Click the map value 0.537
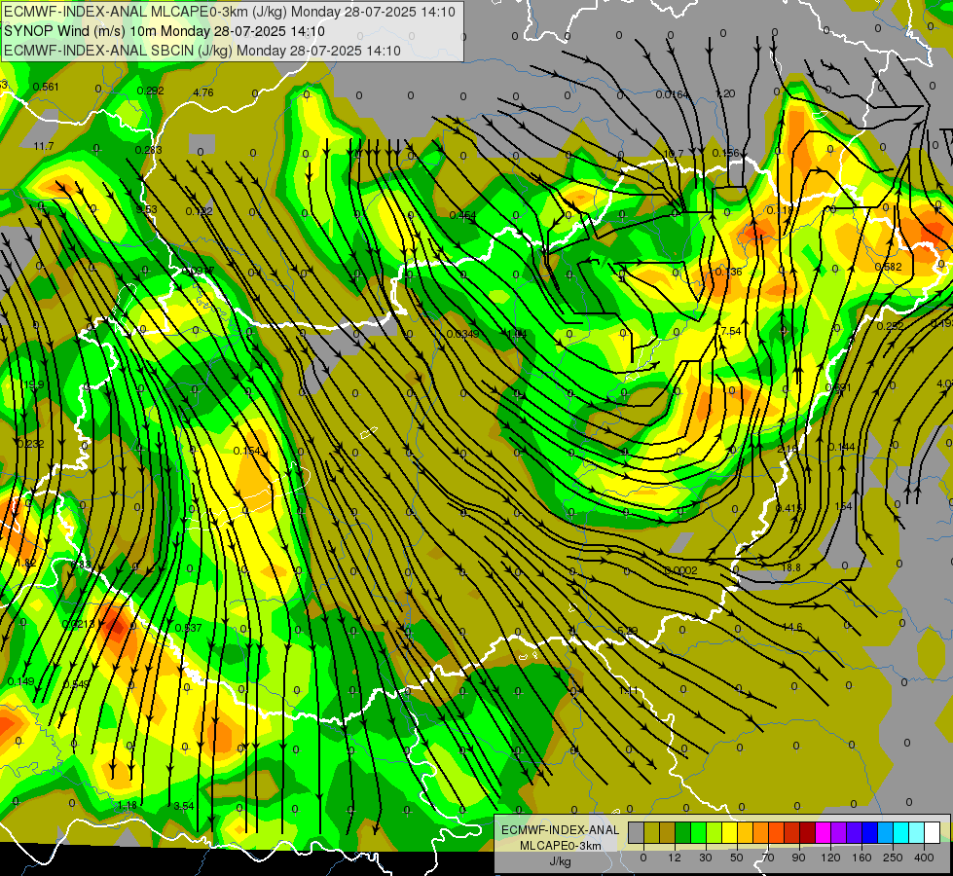The width and height of the screenshot is (953, 876). click(x=188, y=628)
